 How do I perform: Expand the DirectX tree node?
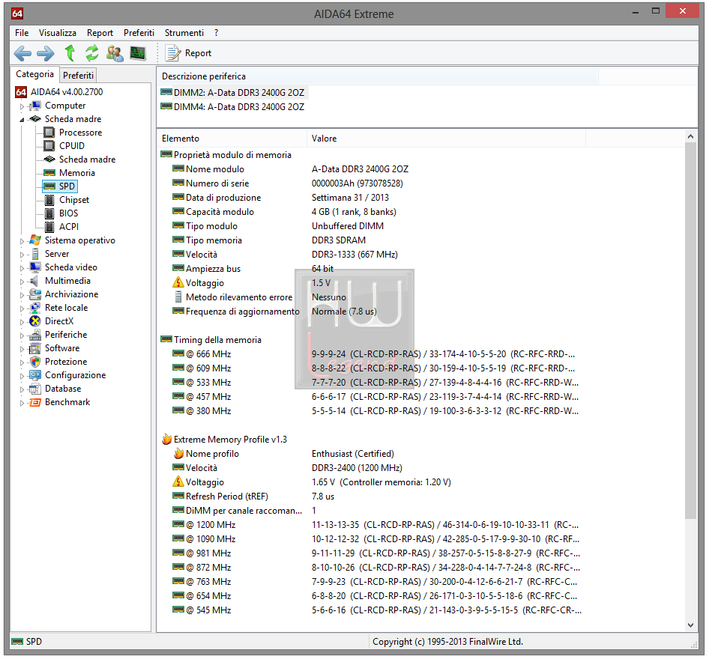coord(22,323)
